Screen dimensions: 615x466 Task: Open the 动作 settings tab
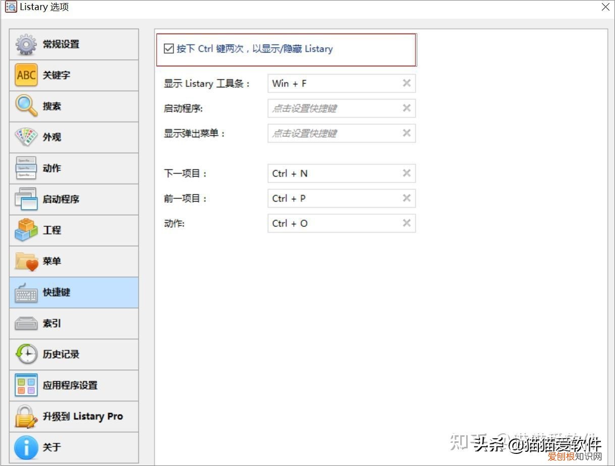tap(74, 168)
